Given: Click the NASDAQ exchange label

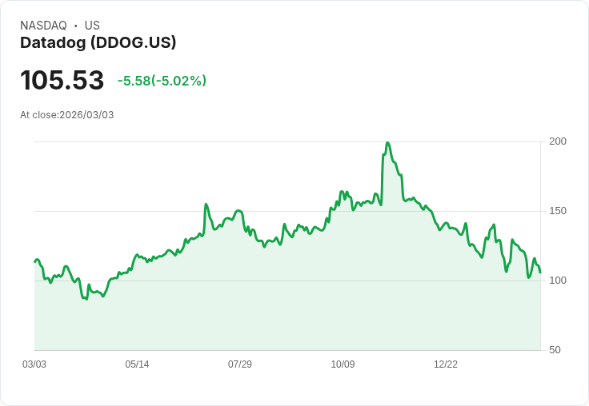Looking at the screenshot, I should tap(43, 26).
